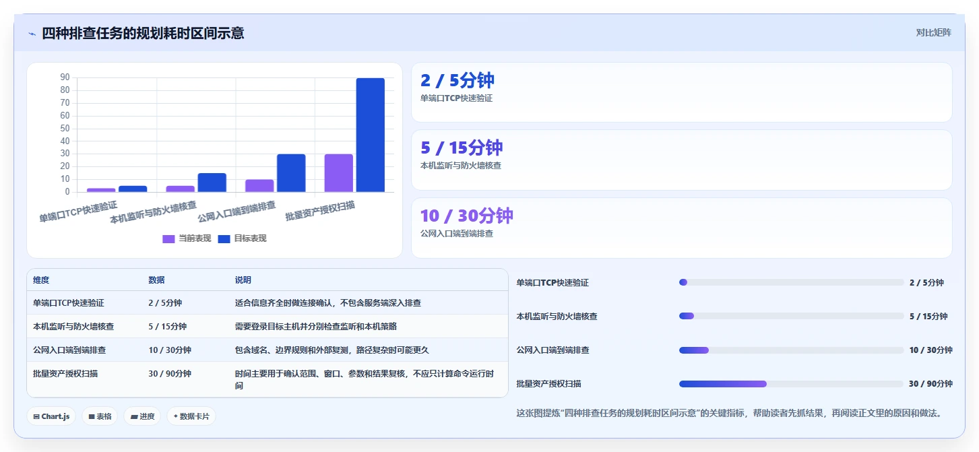Click the lightning icon beside the title
This screenshot has height=452, width=979.
(32, 34)
